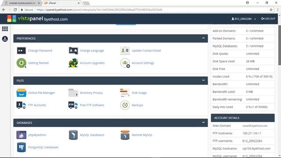Collapse the Databases section
Viewport: 281px width, 158px height.
(x=203, y=122)
